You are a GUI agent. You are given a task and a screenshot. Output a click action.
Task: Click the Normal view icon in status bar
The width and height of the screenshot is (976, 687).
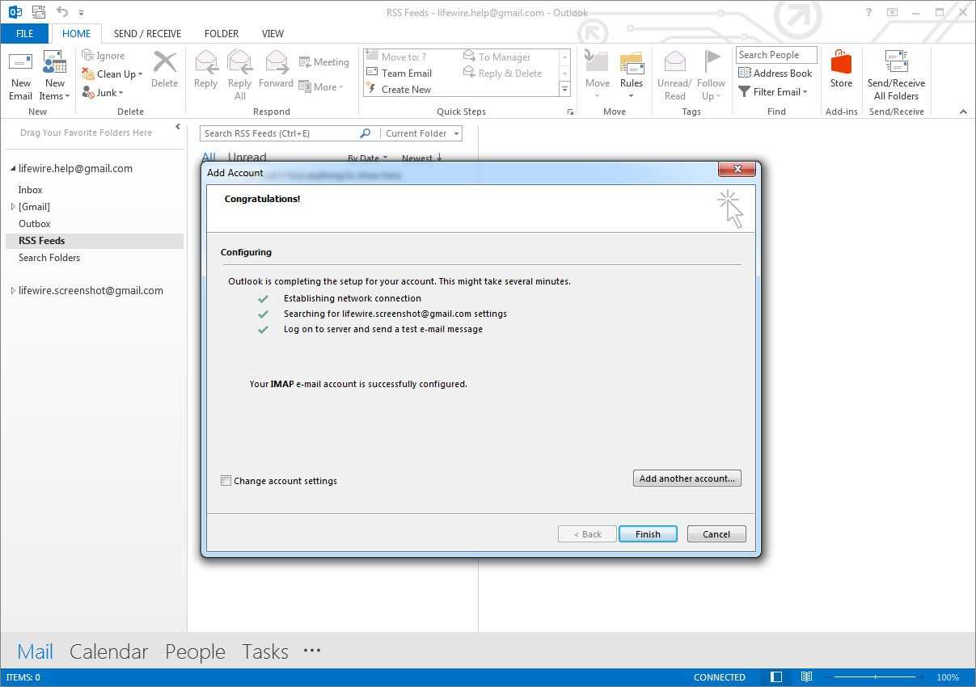pos(776,677)
